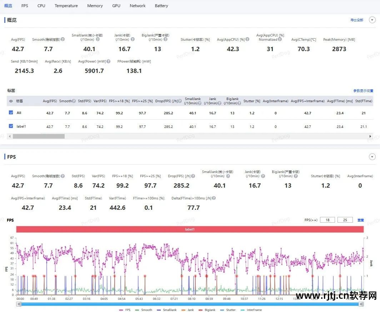Click help icon beside Avg(AppCPU) Normalized
Image resolution: width=380 pixels, height=312 pixels.
280,39
